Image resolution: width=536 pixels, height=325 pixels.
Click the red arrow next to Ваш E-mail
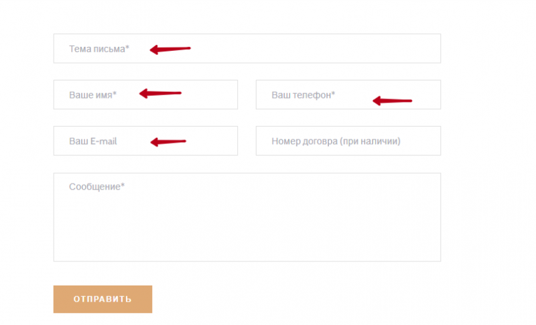tap(167, 141)
